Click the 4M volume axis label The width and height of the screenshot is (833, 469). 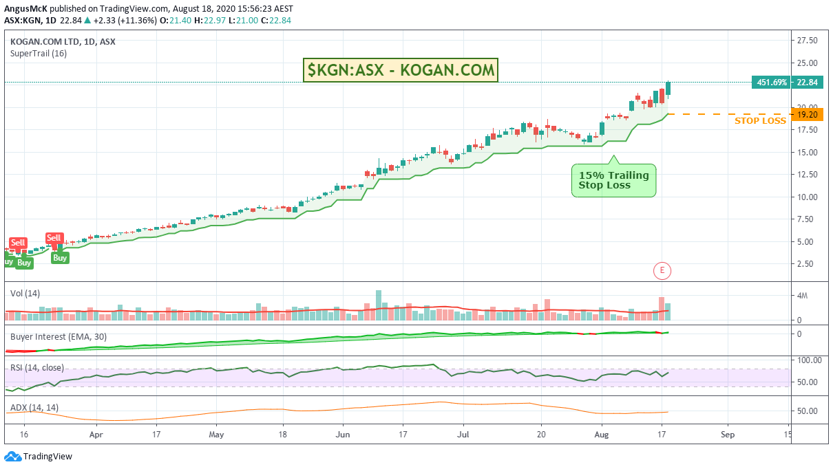click(x=802, y=296)
